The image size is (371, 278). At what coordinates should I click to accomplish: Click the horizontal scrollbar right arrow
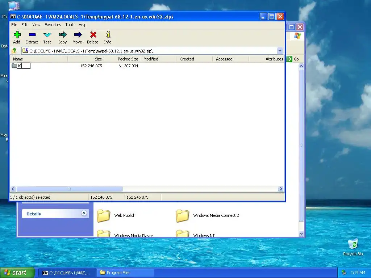pos(281,189)
